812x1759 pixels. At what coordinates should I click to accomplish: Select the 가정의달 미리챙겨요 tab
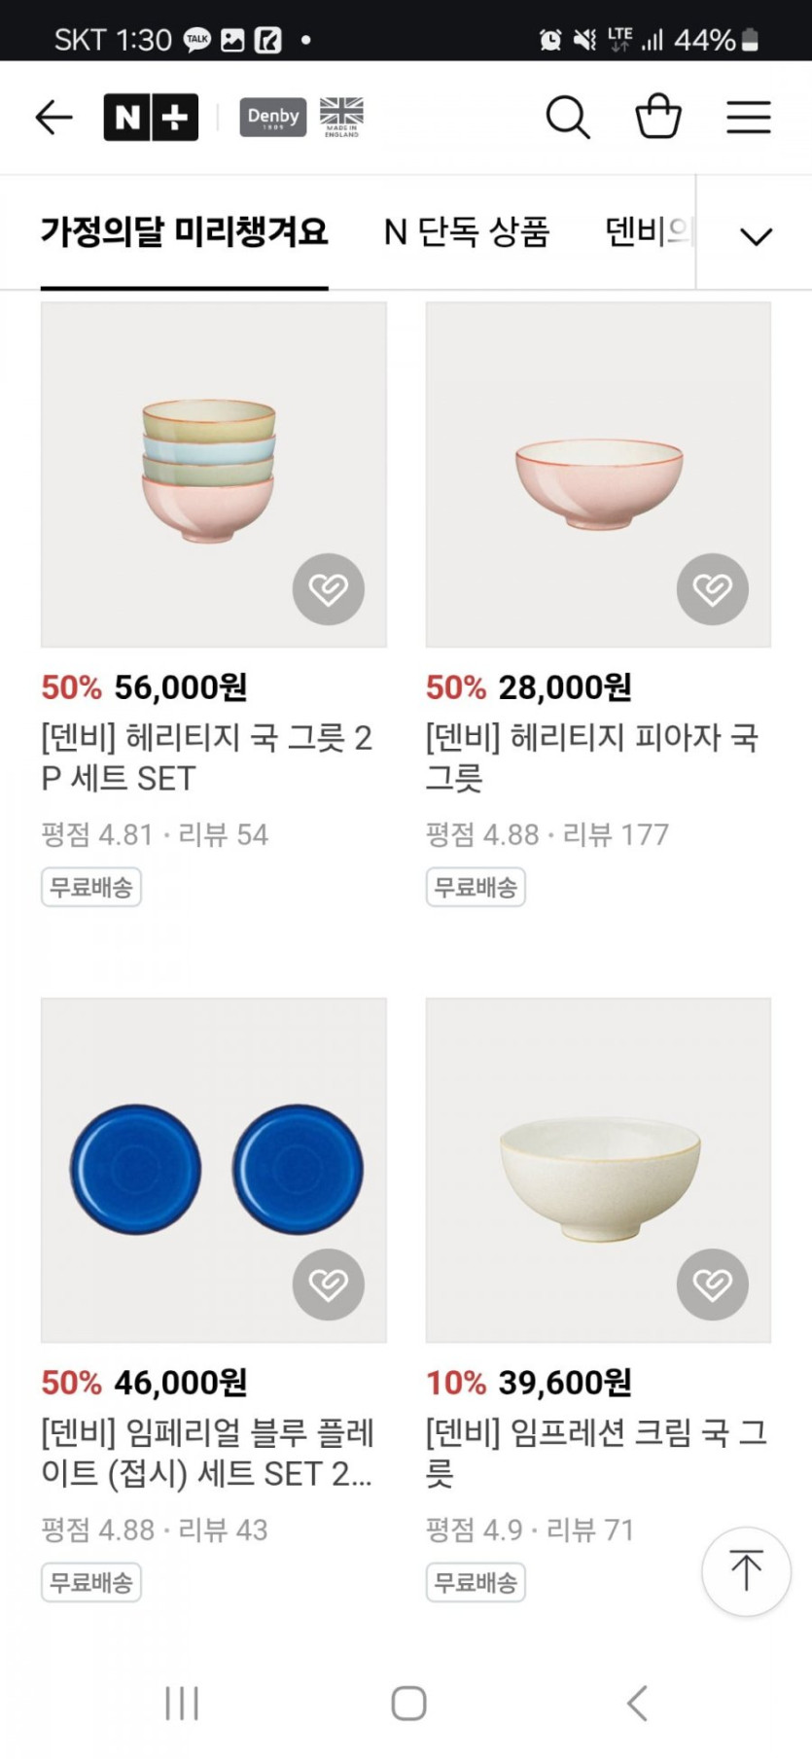(x=185, y=232)
